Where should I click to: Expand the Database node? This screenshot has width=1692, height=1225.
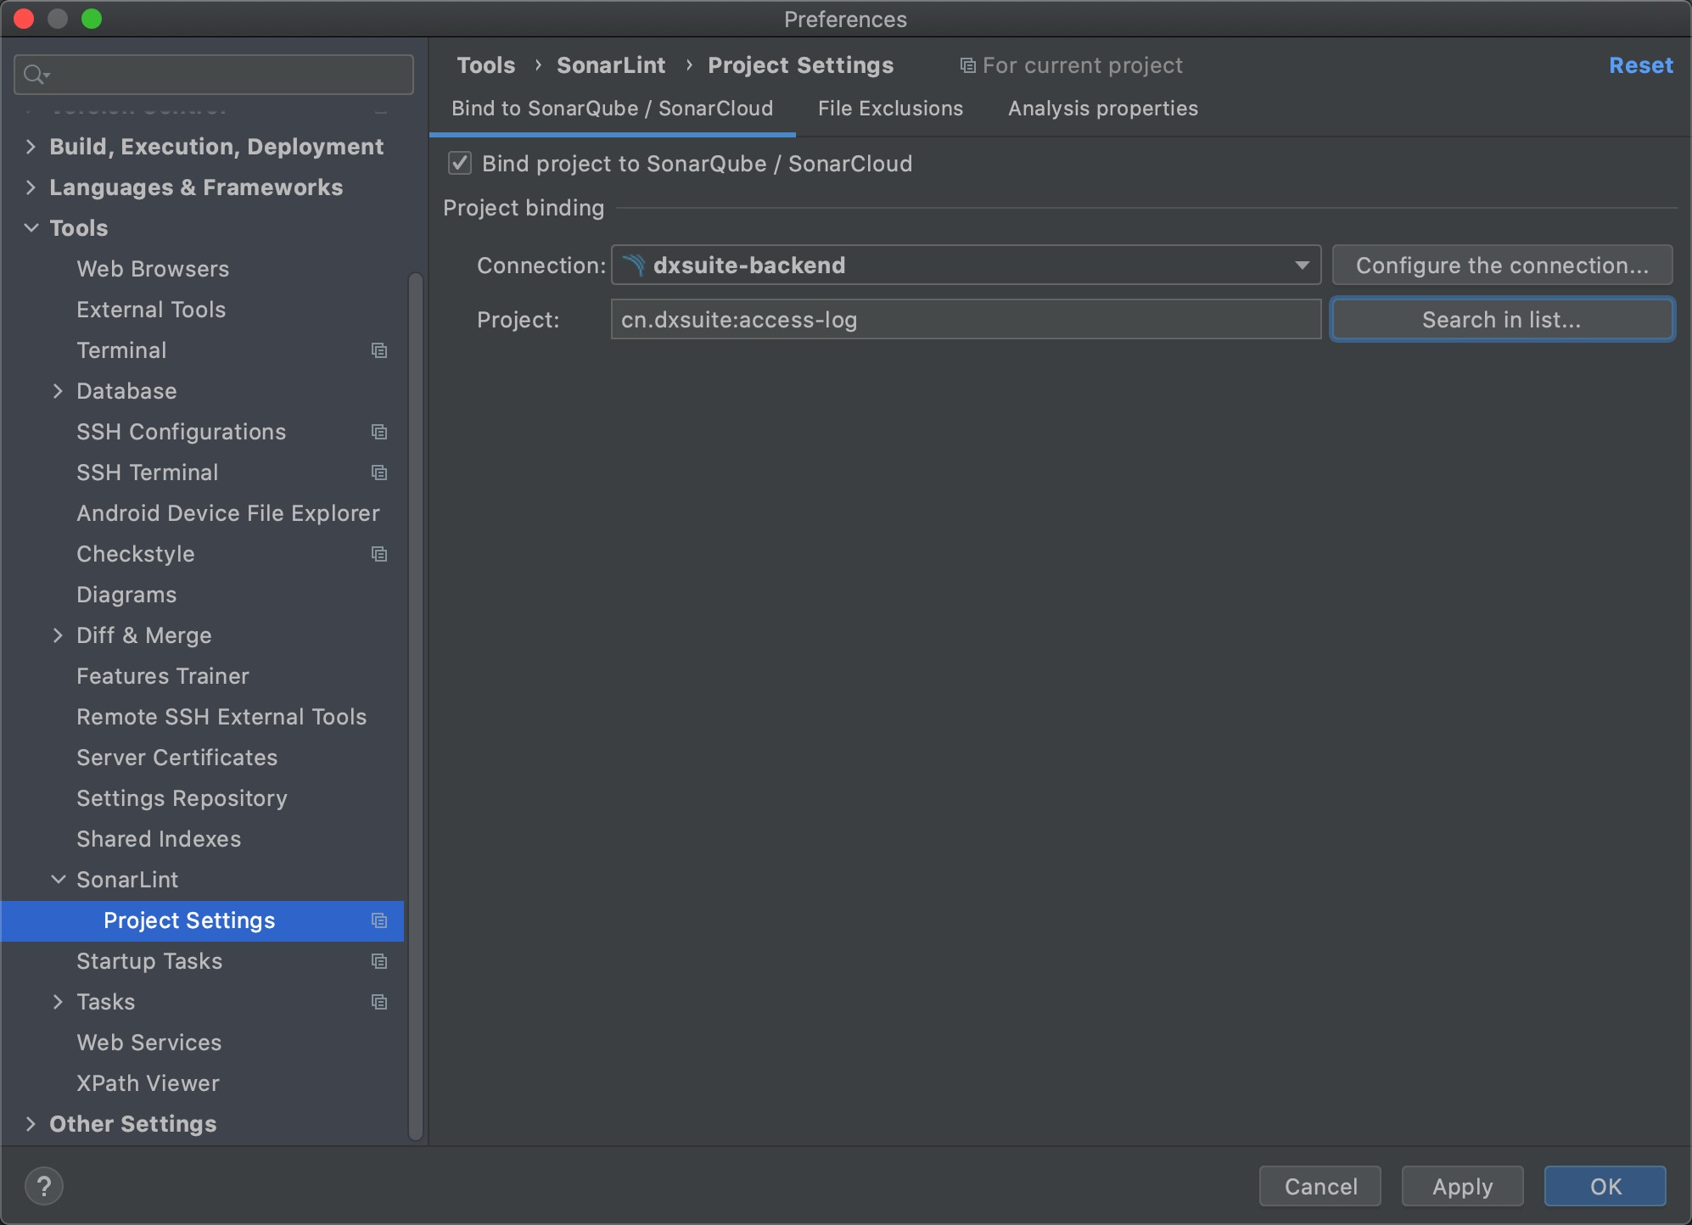[x=58, y=391]
